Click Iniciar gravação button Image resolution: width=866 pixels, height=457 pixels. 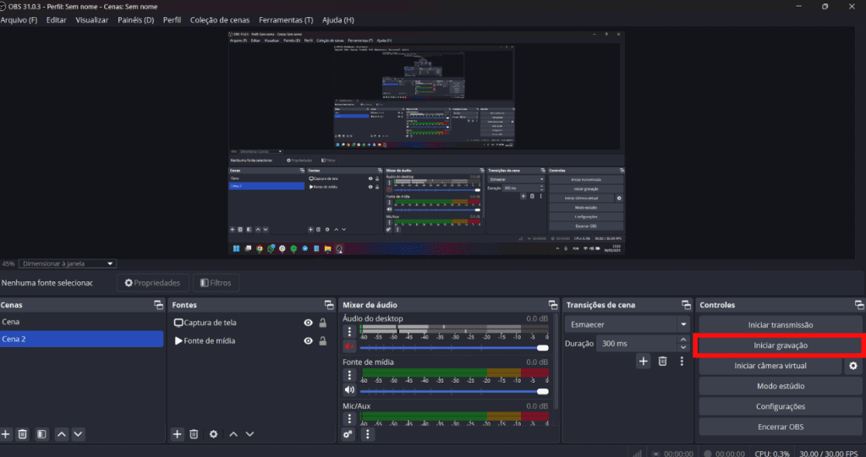[781, 345]
